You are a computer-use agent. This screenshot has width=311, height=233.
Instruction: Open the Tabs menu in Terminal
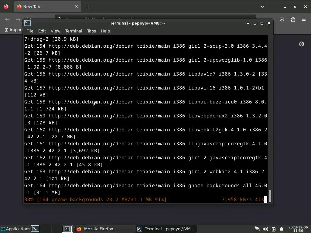(x=91, y=31)
